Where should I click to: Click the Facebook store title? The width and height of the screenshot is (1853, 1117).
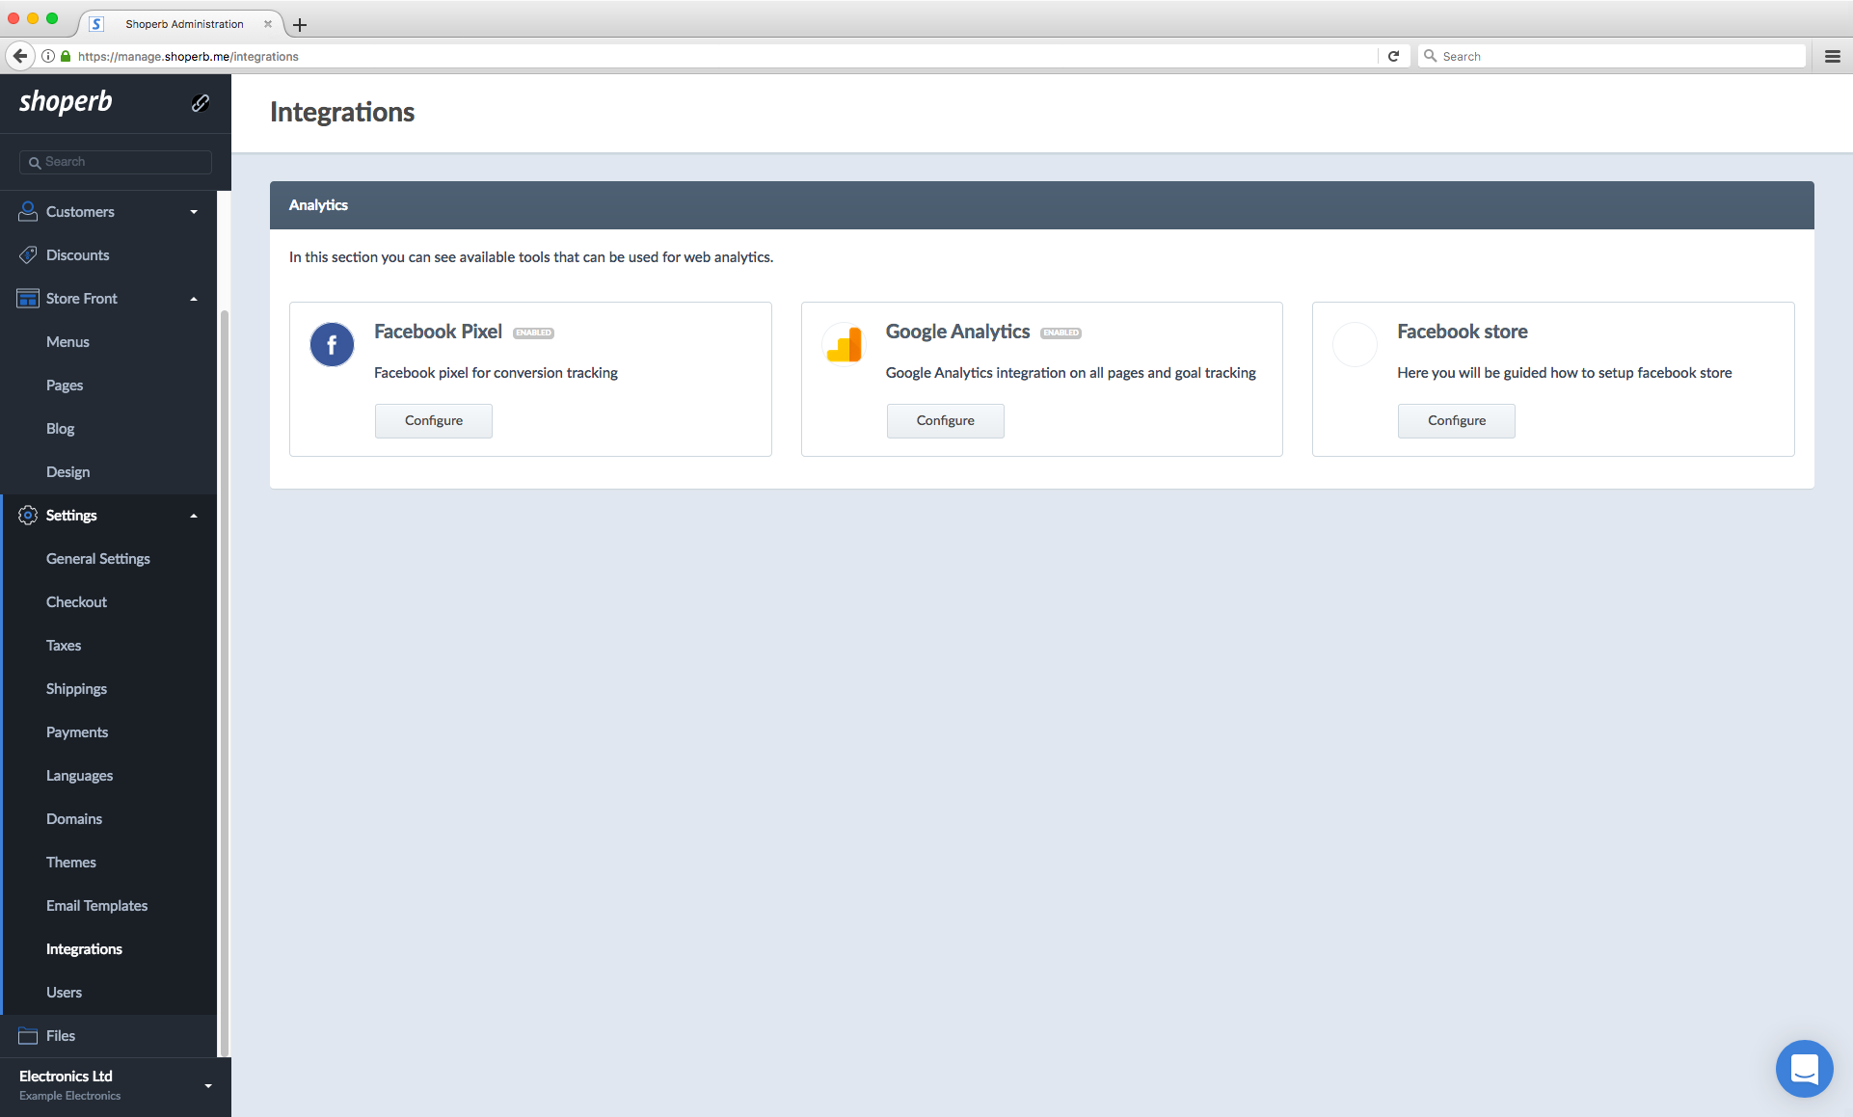[1462, 331]
